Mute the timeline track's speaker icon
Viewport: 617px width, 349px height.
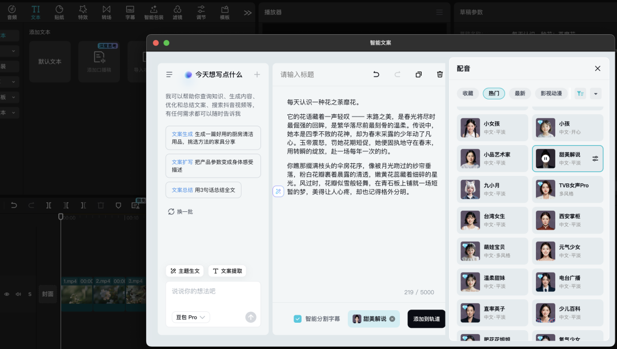tap(18, 294)
